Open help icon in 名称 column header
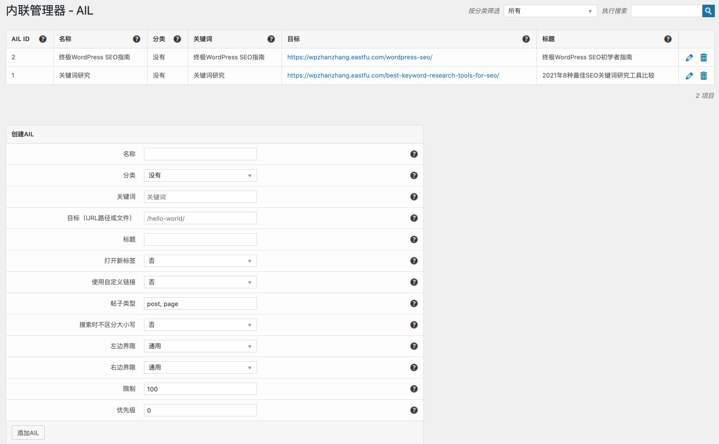The width and height of the screenshot is (719, 444). point(137,39)
